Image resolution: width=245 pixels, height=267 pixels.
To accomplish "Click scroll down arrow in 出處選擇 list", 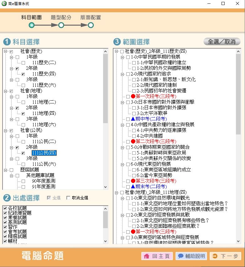I will pyautogui.click(x=105, y=241).
